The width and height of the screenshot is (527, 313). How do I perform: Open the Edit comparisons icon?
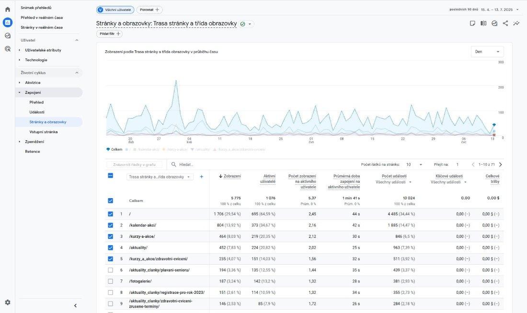[x=483, y=22]
